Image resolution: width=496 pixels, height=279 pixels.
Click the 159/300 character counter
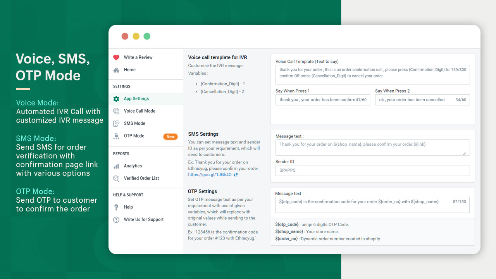point(459,70)
